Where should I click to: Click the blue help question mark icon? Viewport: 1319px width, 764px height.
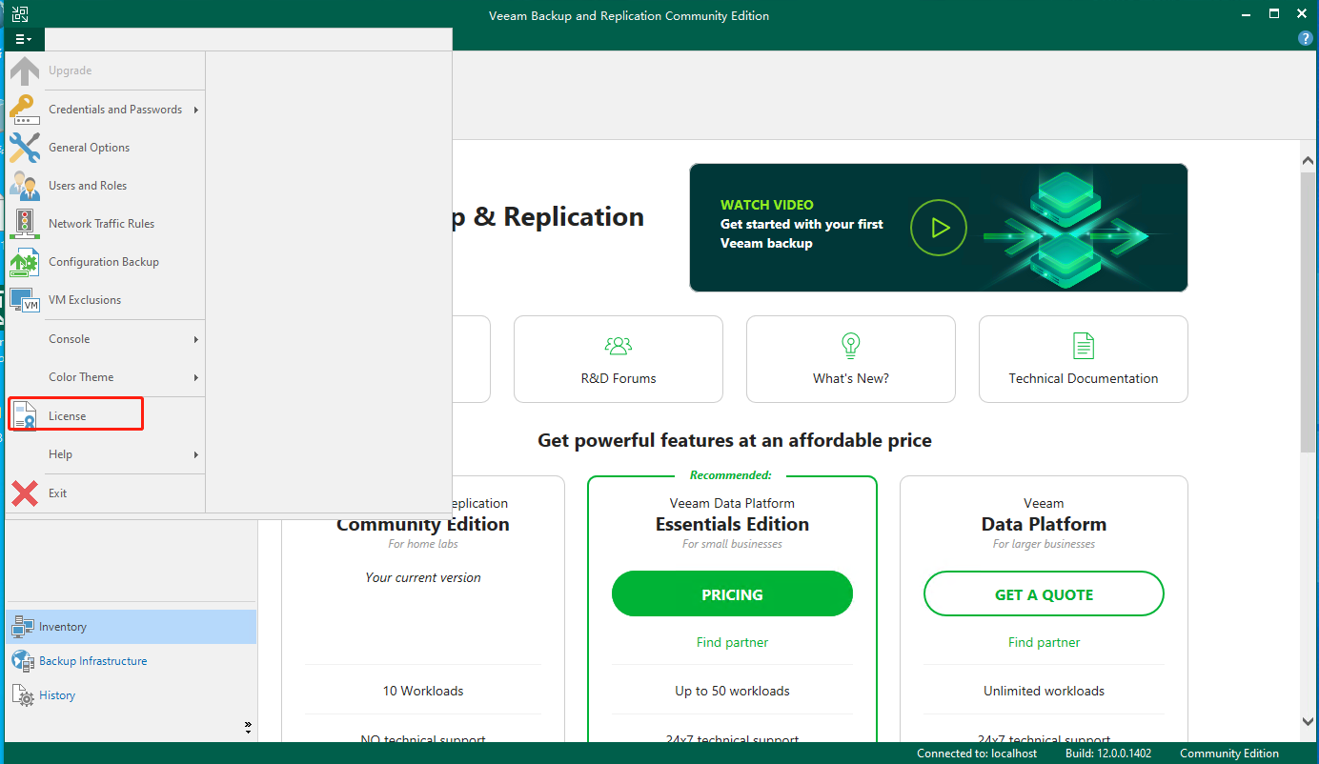[1306, 39]
